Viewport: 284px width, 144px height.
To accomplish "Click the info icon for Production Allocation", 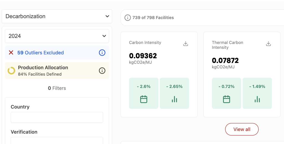I will [102, 70].
